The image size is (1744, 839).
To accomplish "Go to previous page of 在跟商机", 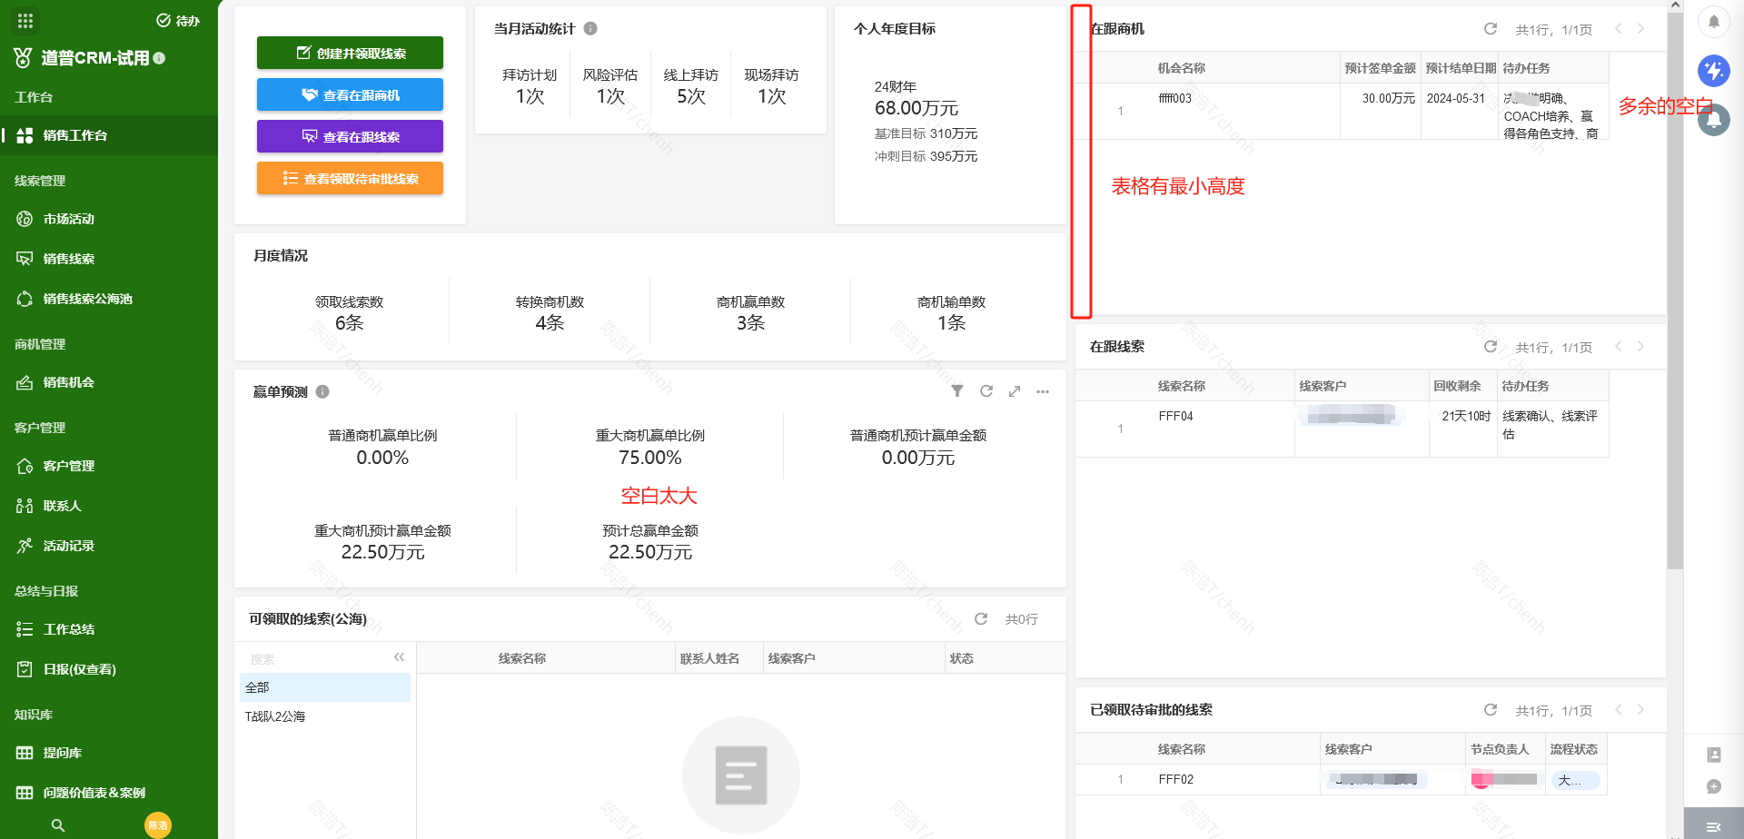I will tap(1619, 29).
